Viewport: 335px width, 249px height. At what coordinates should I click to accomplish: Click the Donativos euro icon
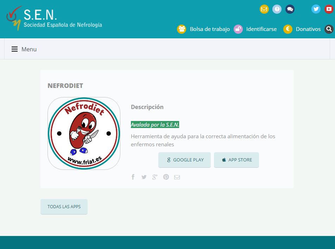tap(287, 29)
